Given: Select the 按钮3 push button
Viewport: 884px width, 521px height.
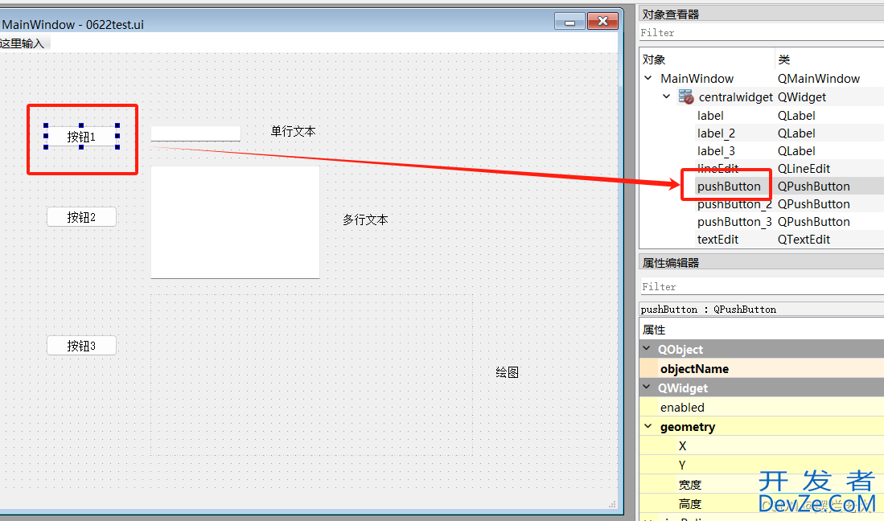Looking at the screenshot, I should click(81, 345).
